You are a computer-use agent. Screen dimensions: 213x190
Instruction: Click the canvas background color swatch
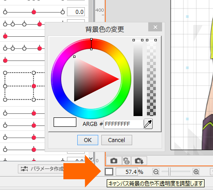click(109, 172)
